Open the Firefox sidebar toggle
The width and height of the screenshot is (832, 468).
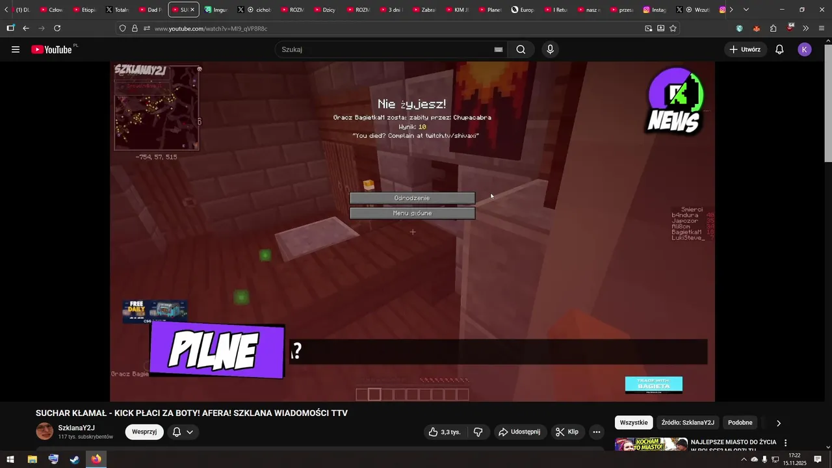coord(10,28)
